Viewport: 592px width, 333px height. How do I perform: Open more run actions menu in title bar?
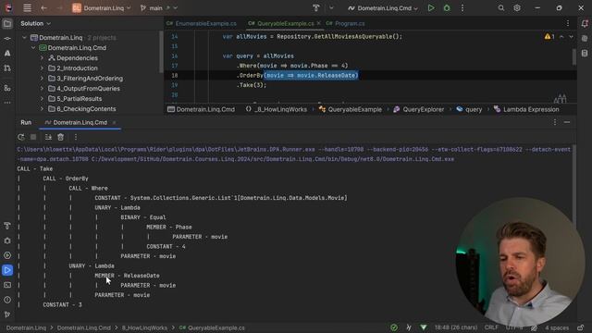[462, 8]
